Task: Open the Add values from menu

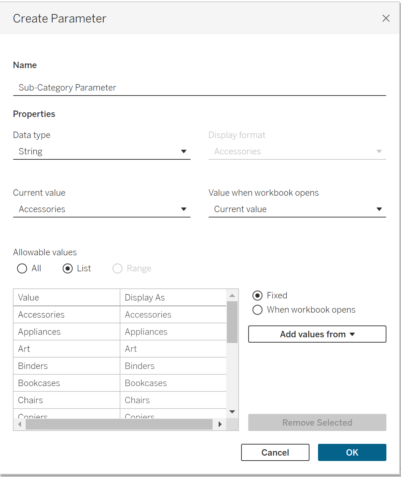Action: [317, 334]
